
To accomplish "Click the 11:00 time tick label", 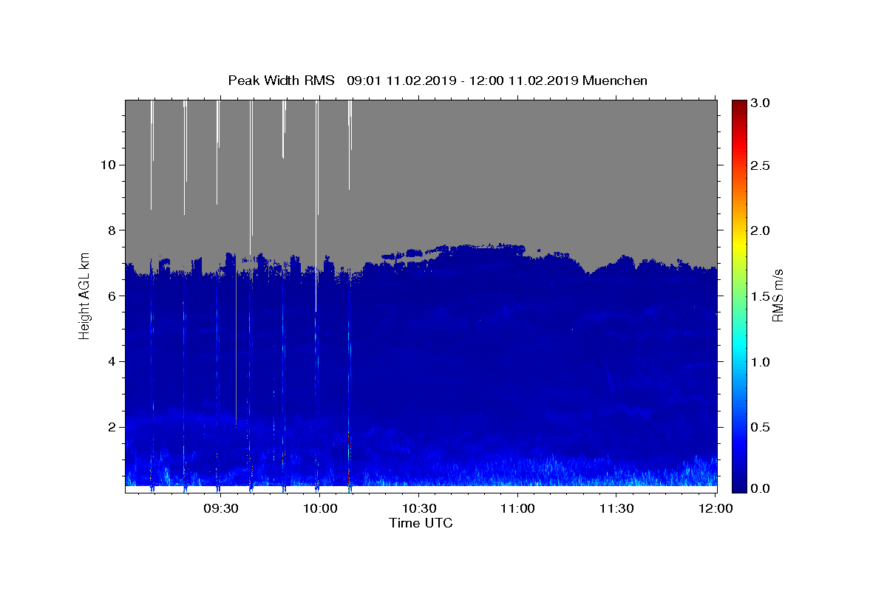I will [517, 508].
